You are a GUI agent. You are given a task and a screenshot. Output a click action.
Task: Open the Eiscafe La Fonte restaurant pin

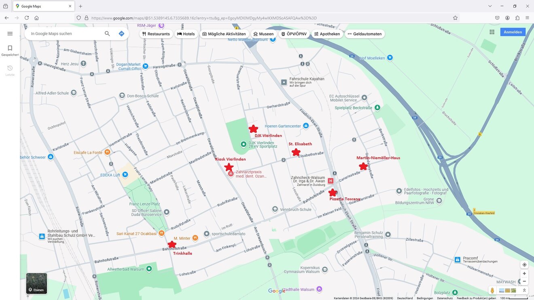pos(107,152)
